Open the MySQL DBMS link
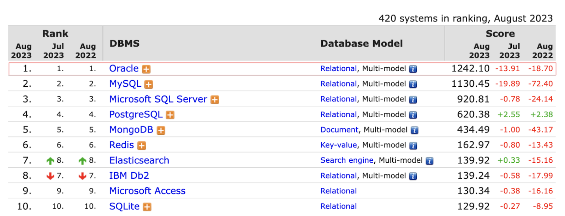565x216 pixels. point(125,84)
